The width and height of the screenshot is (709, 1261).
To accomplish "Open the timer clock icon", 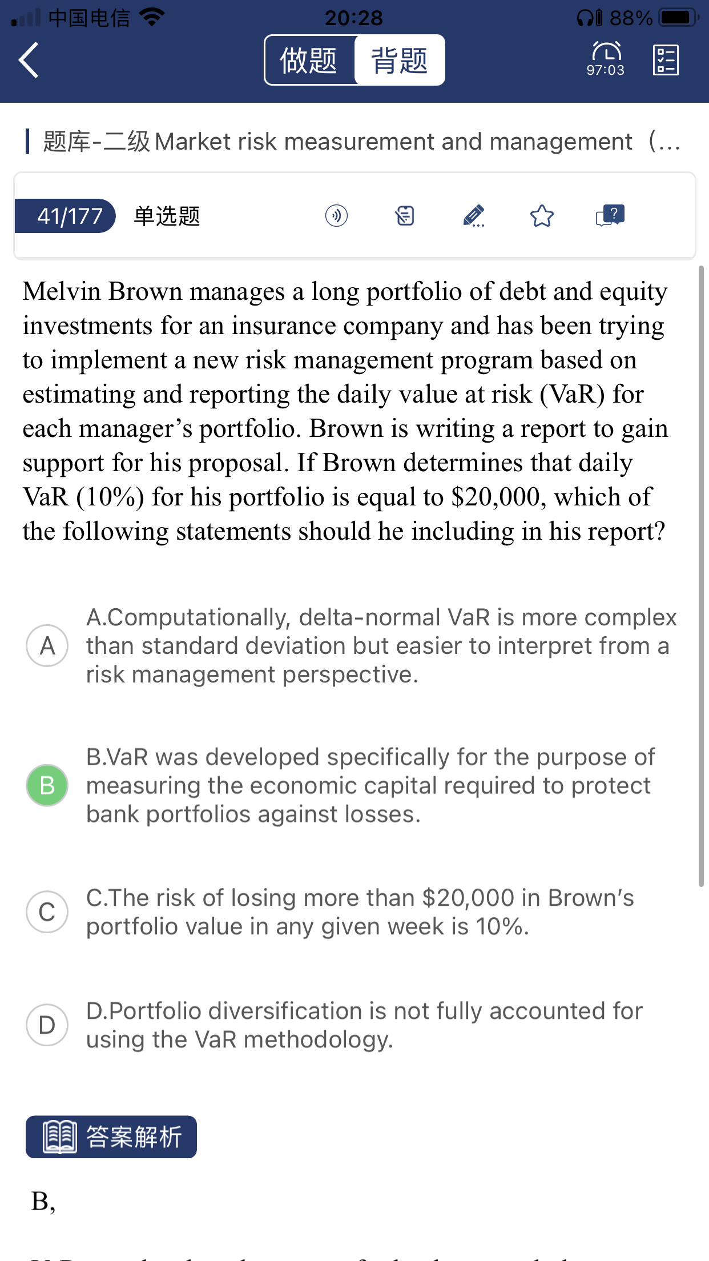I will click(606, 58).
